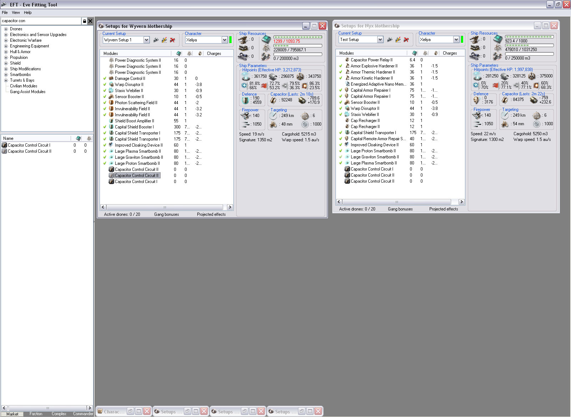Click the powergrid resource icon in Nyx Ship Resources

(498, 47)
